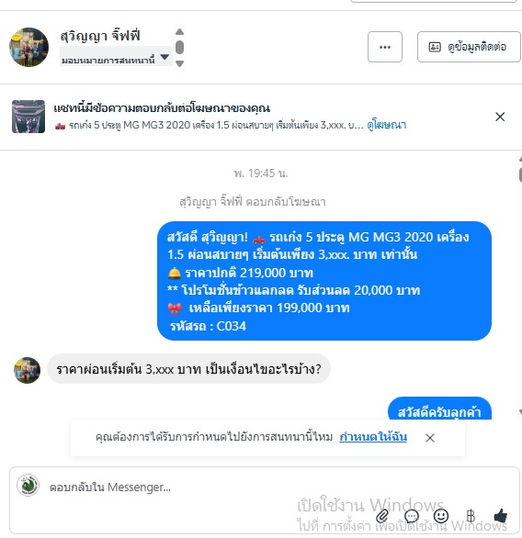
Task: Click the baht payment request icon
Action: (471, 516)
